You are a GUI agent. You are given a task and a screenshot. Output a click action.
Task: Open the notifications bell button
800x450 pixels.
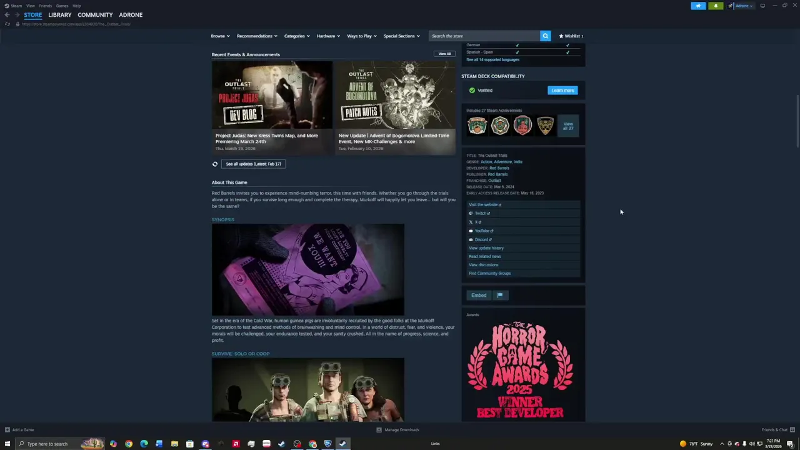point(716,6)
